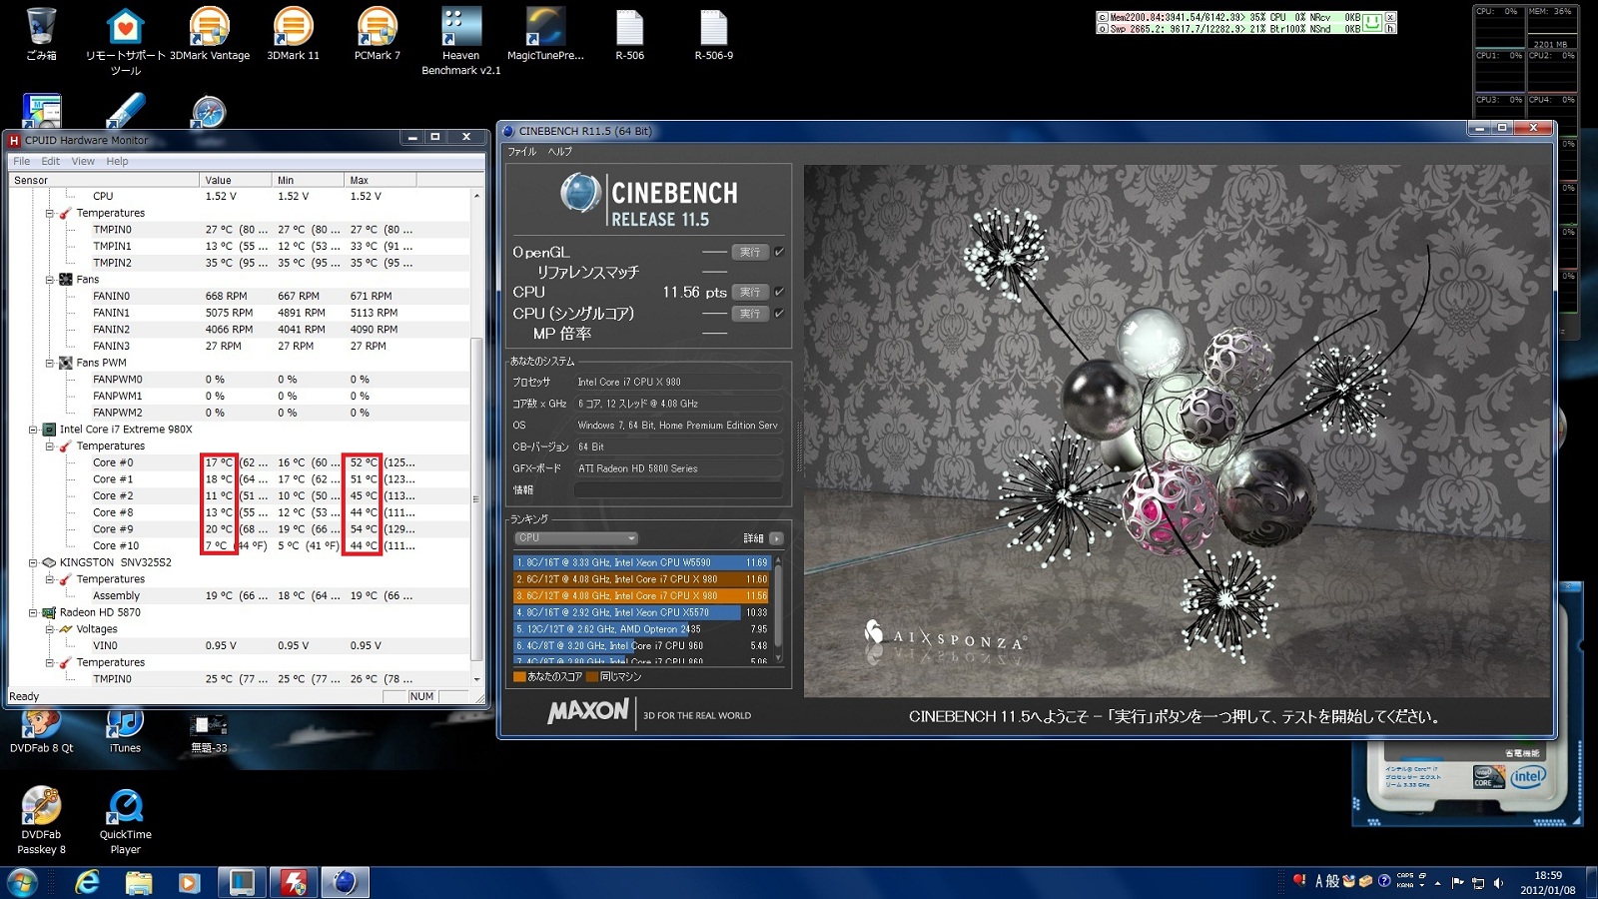Viewport: 1598px width, 899px height.
Task: Click the 詳細 arrow button in ranking
Action: tap(776, 538)
